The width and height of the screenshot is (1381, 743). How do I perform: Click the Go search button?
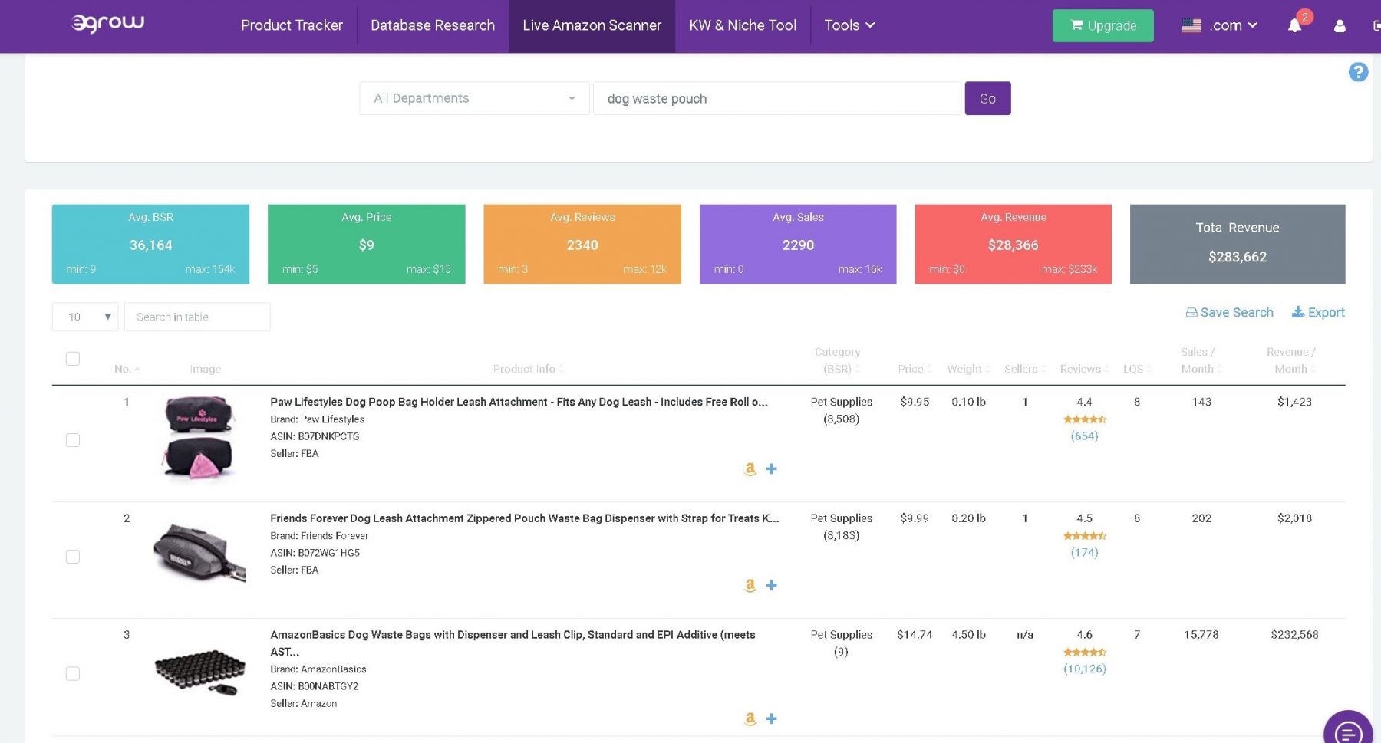point(987,98)
